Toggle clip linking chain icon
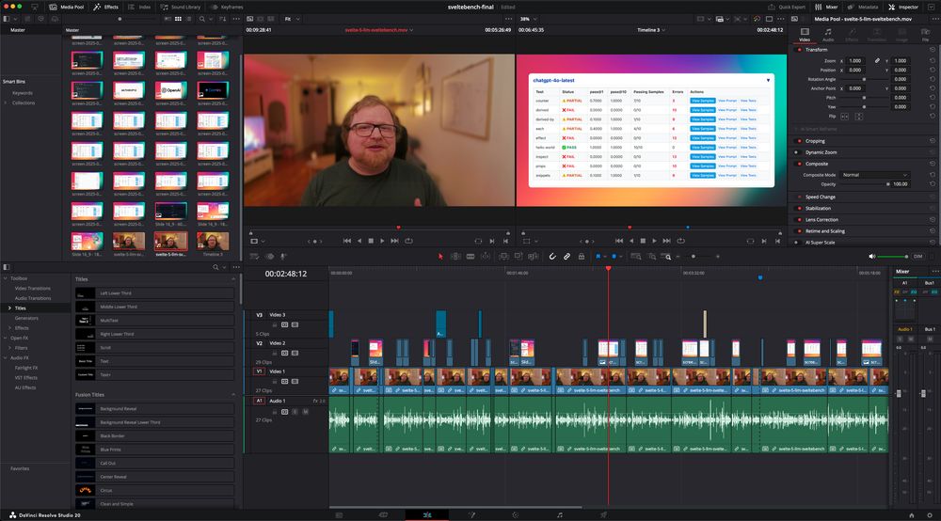Image resolution: width=941 pixels, height=521 pixels. click(x=567, y=256)
